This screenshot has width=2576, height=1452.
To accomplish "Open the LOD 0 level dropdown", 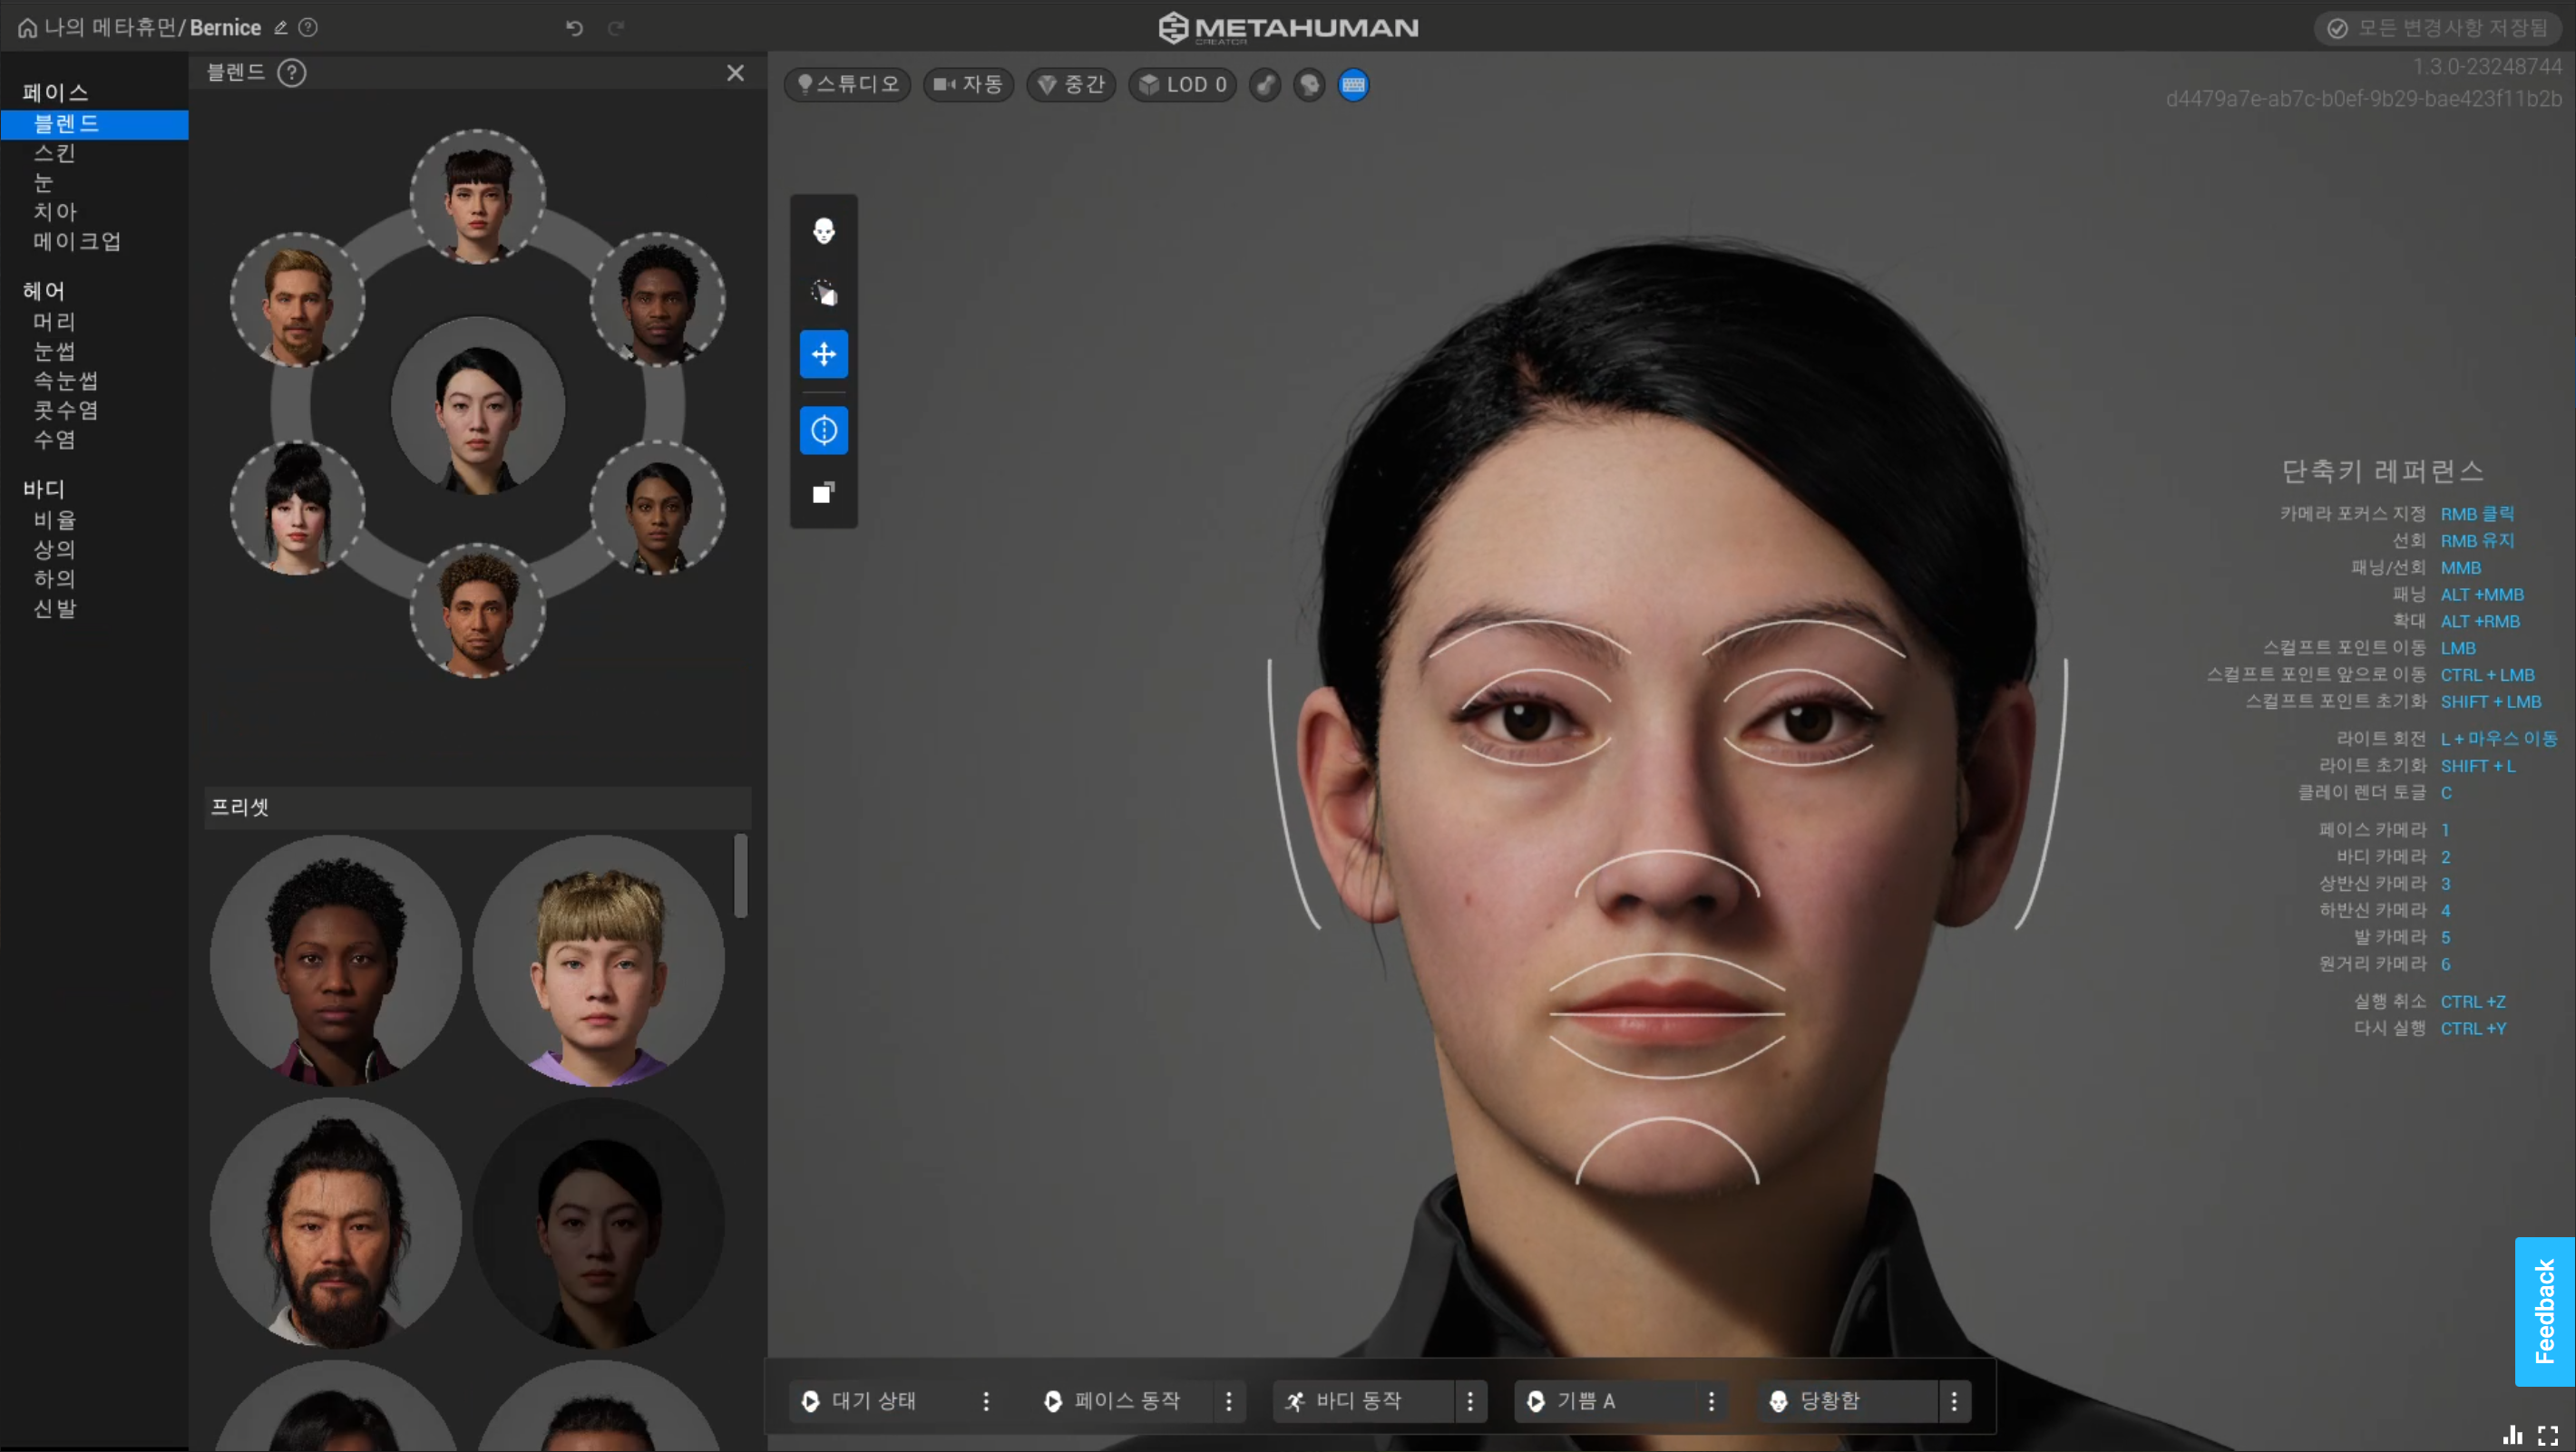I will 1183,85.
